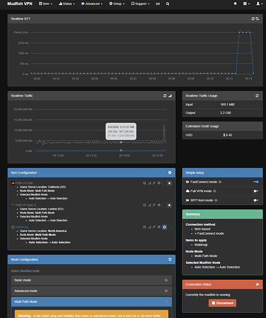266x318 pixels.
Task: Expand the Advanced dropdown menu
Action: 92,4
